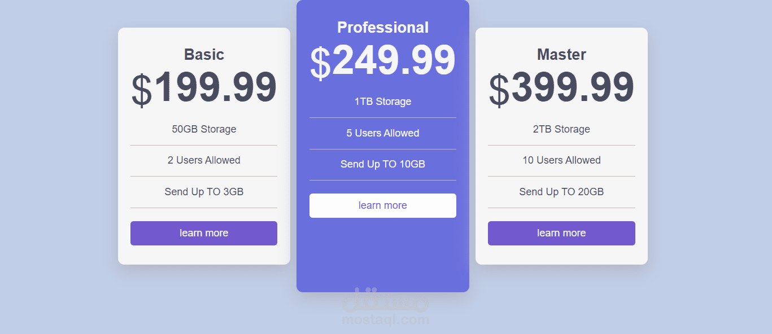Click learn more on Master plan
This screenshot has width=772, height=334.
coord(561,233)
